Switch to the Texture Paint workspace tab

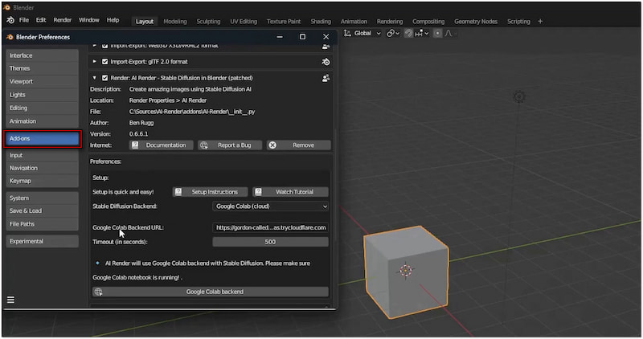click(x=284, y=22)
